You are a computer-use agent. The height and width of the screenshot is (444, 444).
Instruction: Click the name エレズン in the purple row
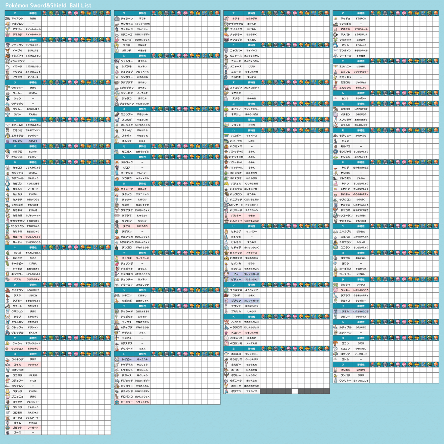click(17, 141)
